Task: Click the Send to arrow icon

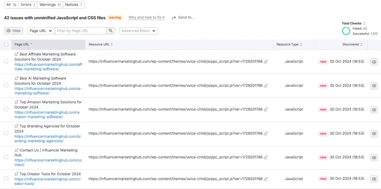Action: point(174,18)
